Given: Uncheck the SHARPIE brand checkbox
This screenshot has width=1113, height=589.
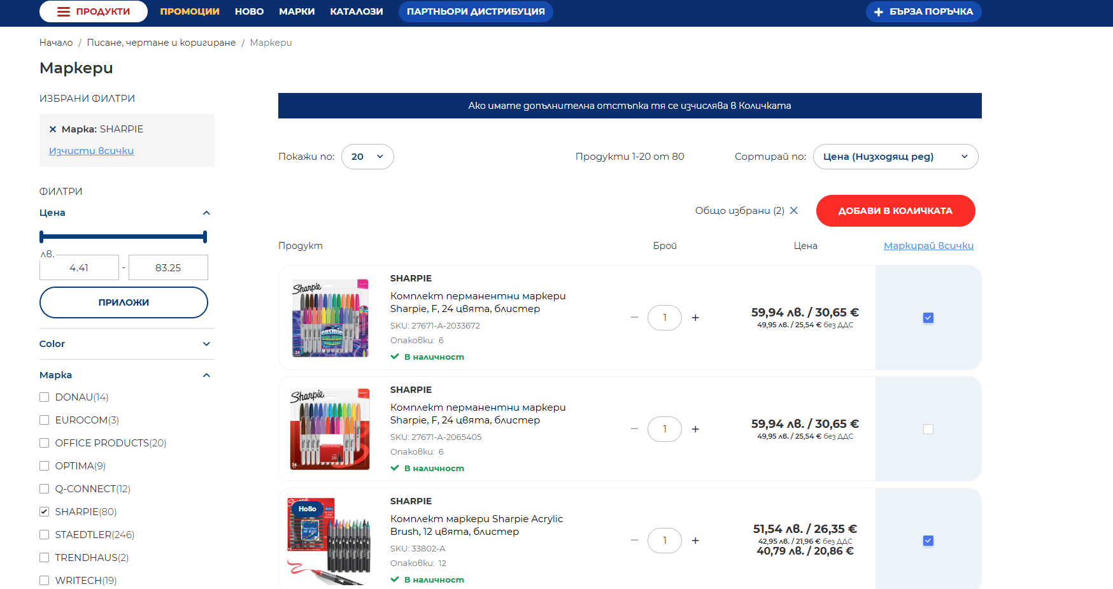Looking at the screenshot, I should 45,512.
